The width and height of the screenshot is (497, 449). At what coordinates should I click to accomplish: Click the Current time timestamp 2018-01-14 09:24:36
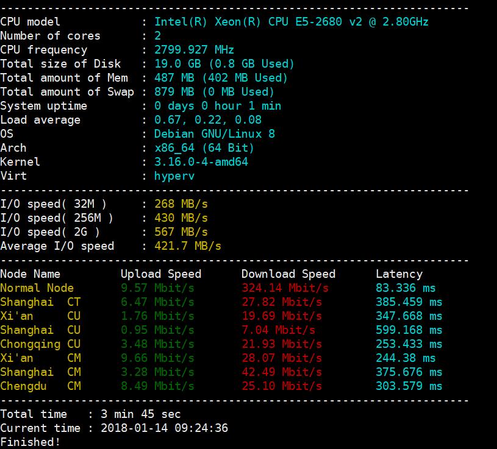coord(164,428)
